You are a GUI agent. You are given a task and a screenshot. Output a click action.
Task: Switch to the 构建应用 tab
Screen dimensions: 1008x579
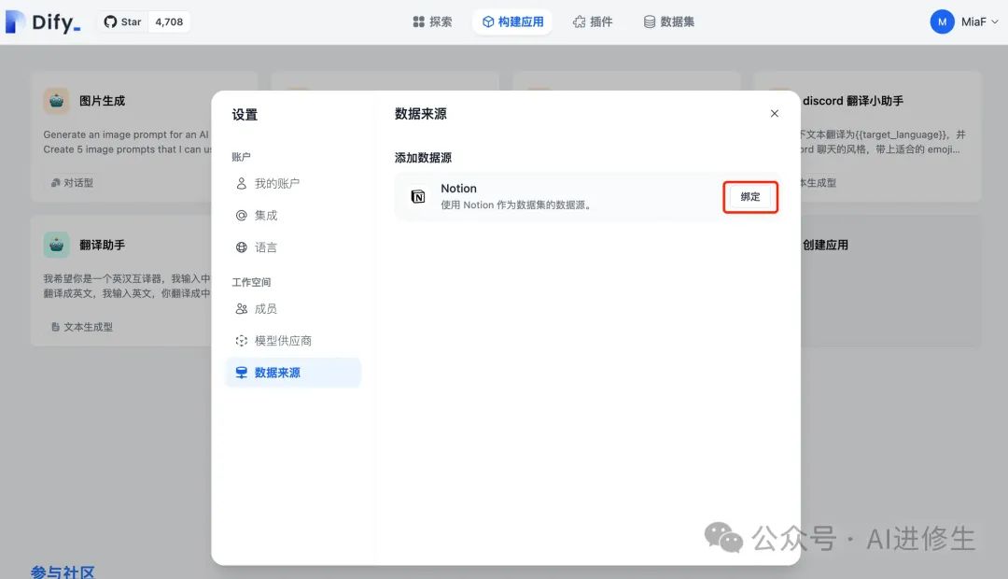512,21
